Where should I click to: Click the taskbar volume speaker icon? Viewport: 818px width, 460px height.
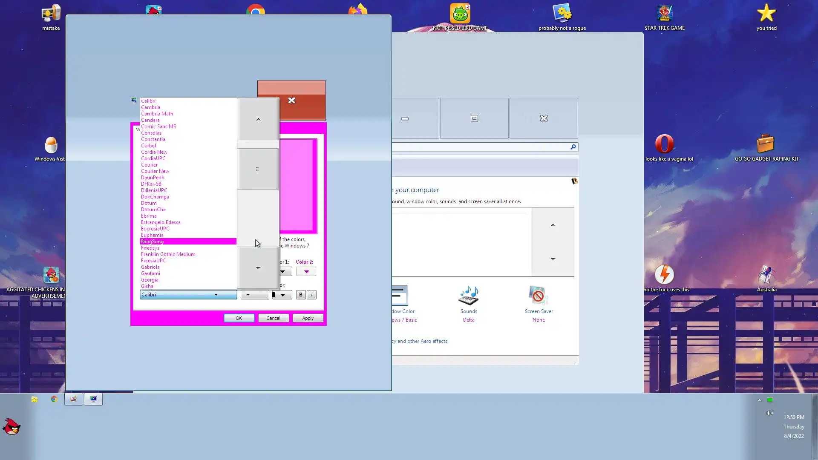point(769,413)
